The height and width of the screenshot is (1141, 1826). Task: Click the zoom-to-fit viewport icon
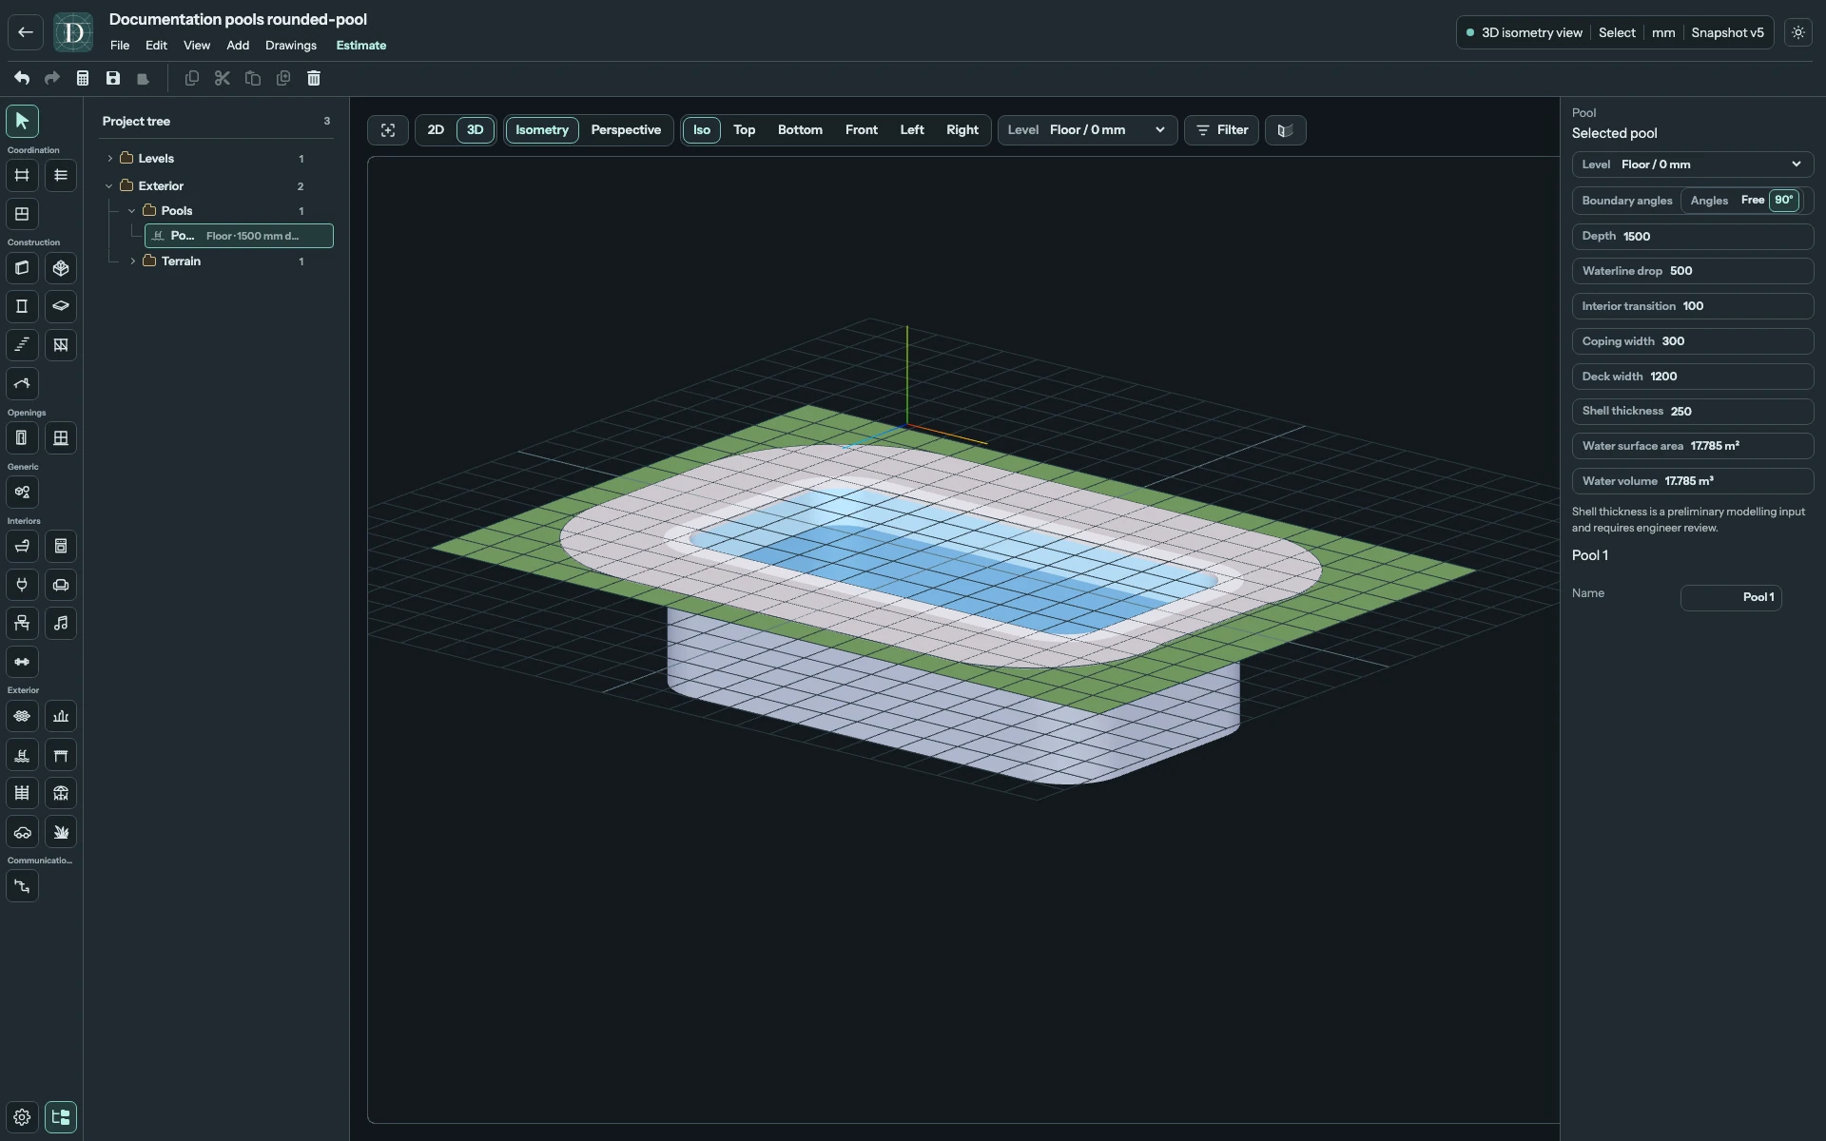pos(388,130)
